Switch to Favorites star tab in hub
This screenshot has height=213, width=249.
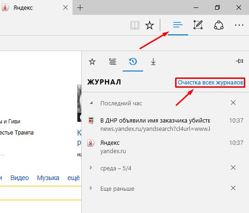click(92, 62)
